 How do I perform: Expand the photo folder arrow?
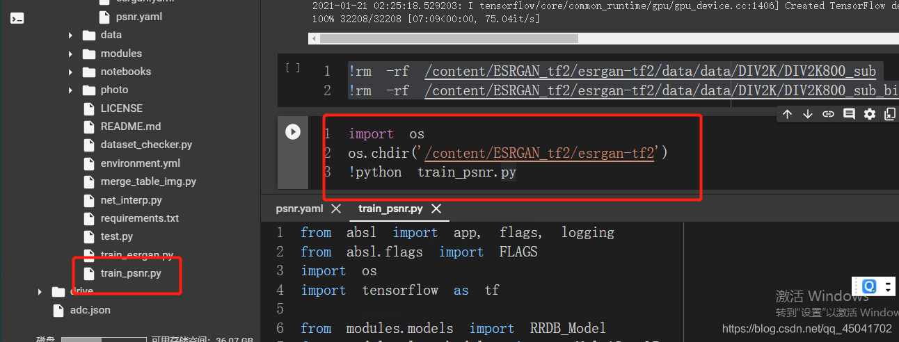coord(70,90)
